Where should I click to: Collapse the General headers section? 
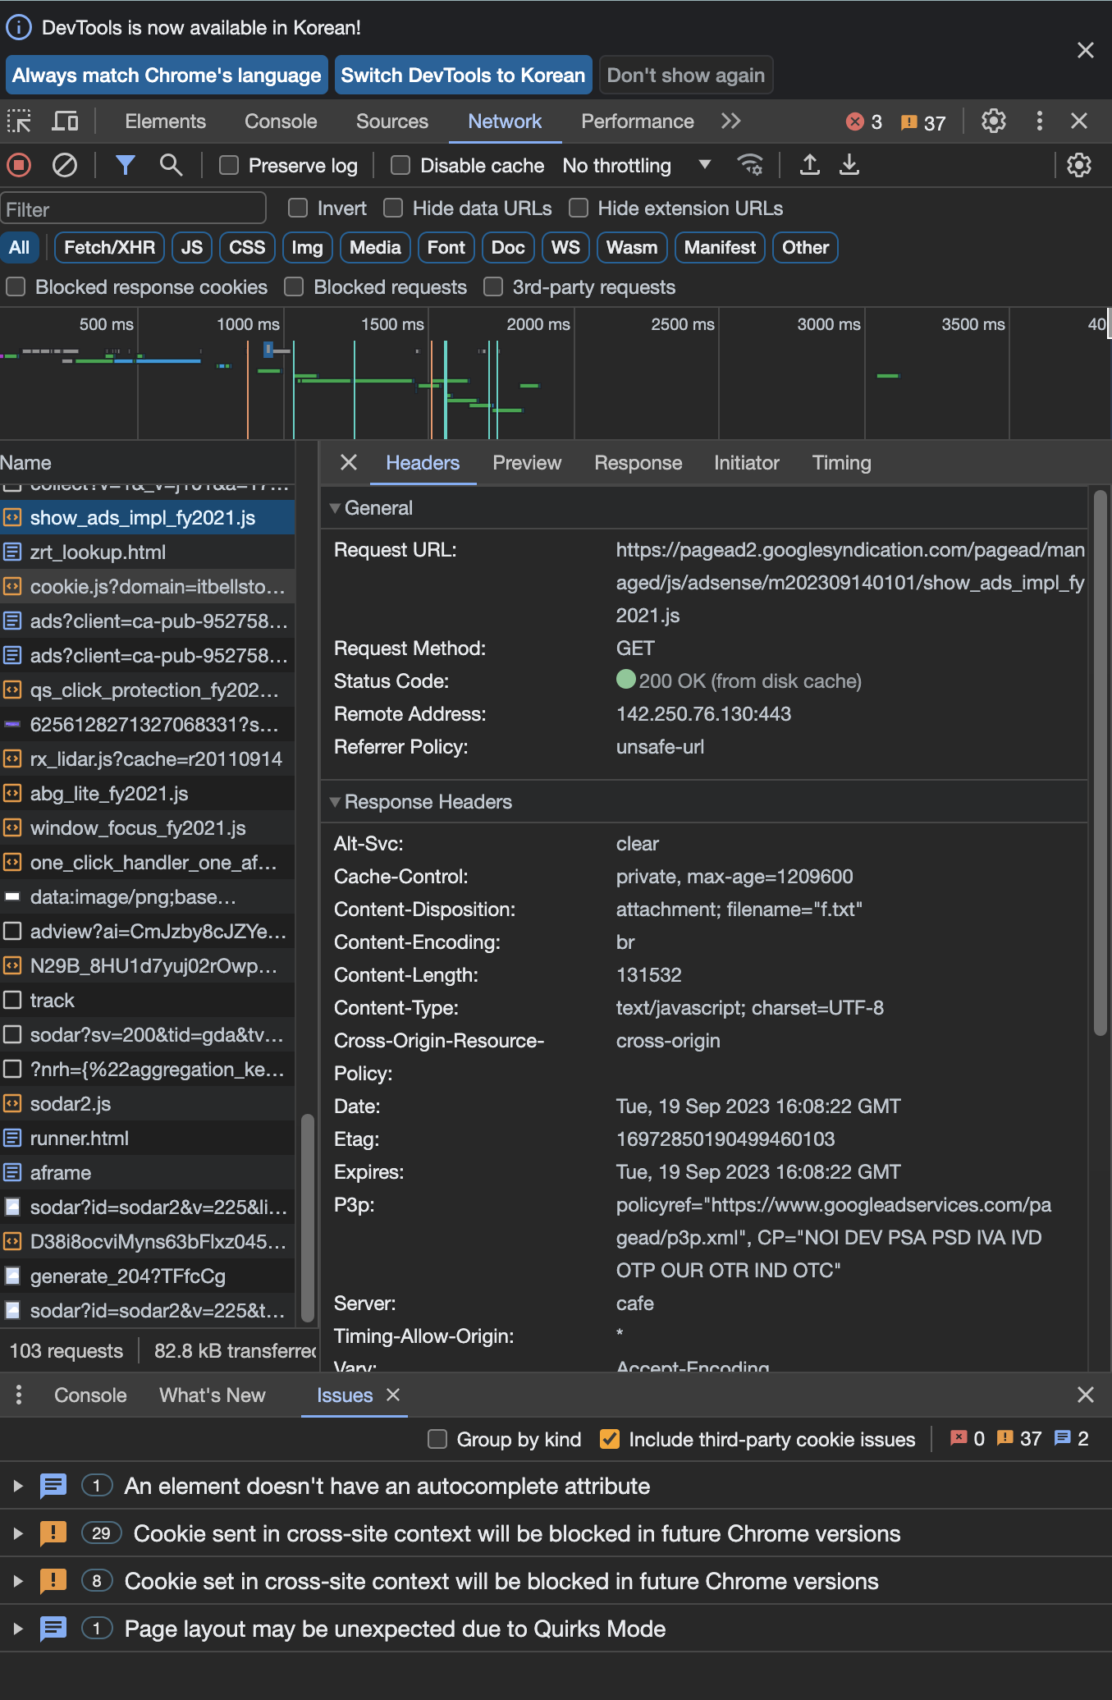click(x=335, y=508)
